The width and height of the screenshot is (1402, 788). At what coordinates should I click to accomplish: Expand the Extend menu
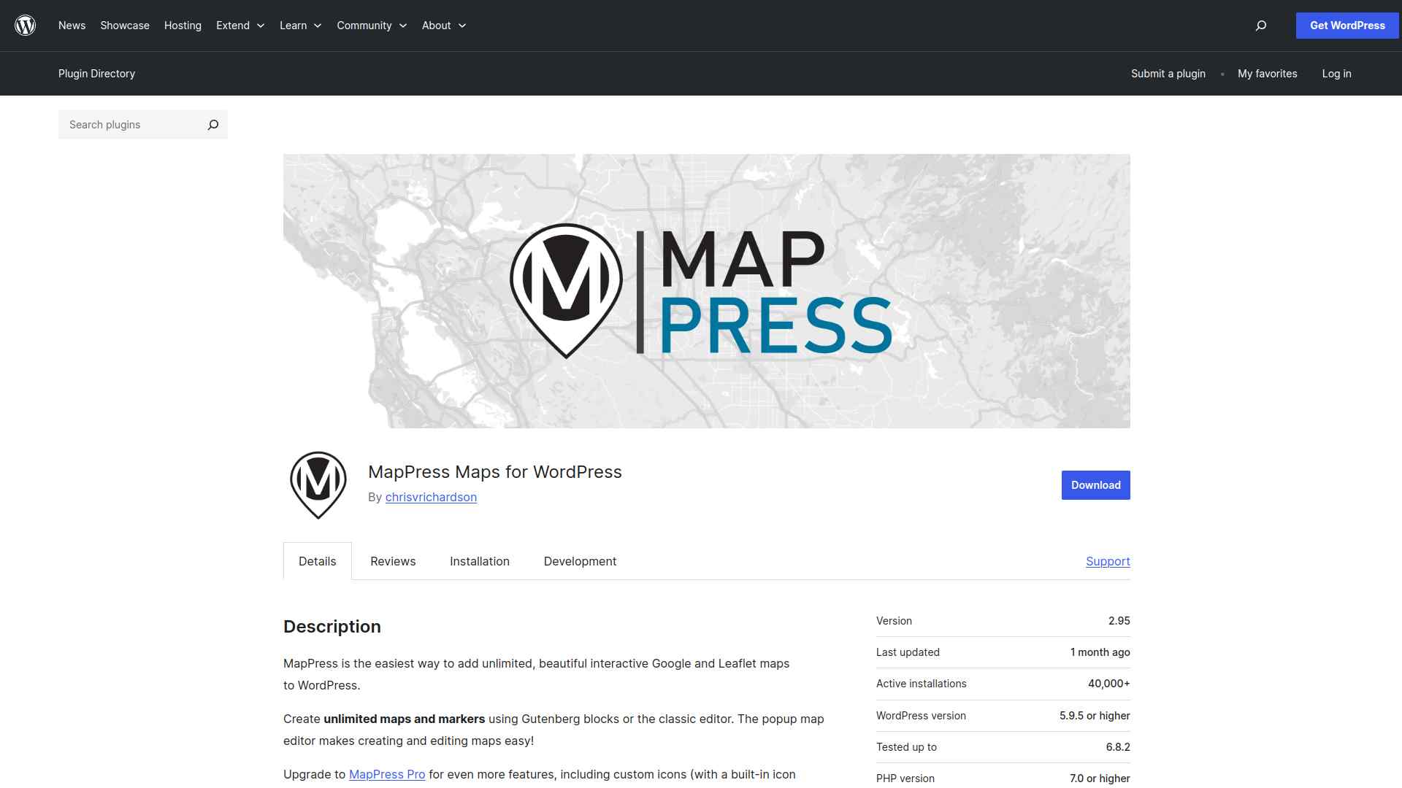pos(240,26)
